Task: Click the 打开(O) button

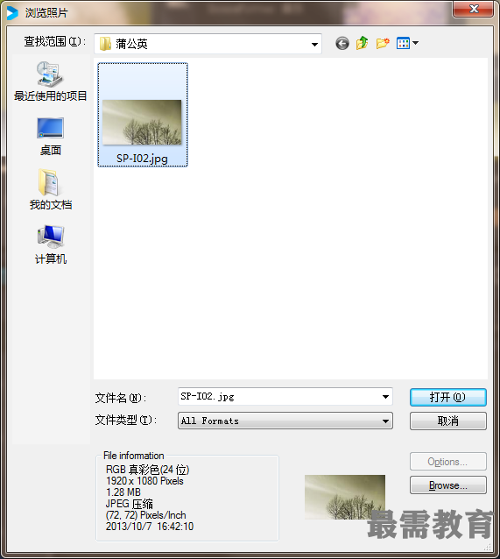Action: point(448,397)
